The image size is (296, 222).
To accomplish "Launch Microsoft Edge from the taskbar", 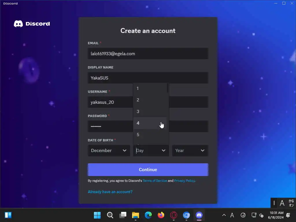I will tap(148, 215).
